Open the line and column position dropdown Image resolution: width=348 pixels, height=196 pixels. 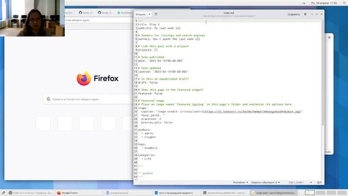pos(300,182)
